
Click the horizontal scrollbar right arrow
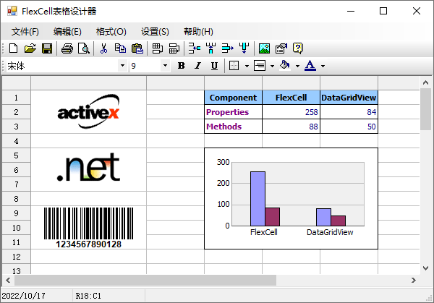click(414, 281)
